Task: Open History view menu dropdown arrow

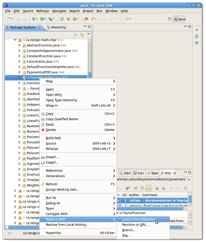Action: [x=189, y=180]
